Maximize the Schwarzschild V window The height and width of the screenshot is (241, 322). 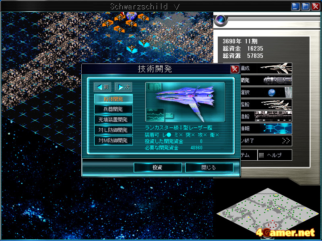[x=305, y=6]
